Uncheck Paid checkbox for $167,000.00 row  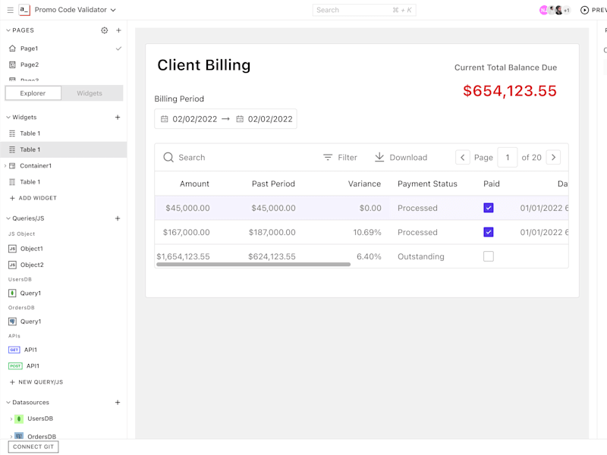tap(489, 232)
